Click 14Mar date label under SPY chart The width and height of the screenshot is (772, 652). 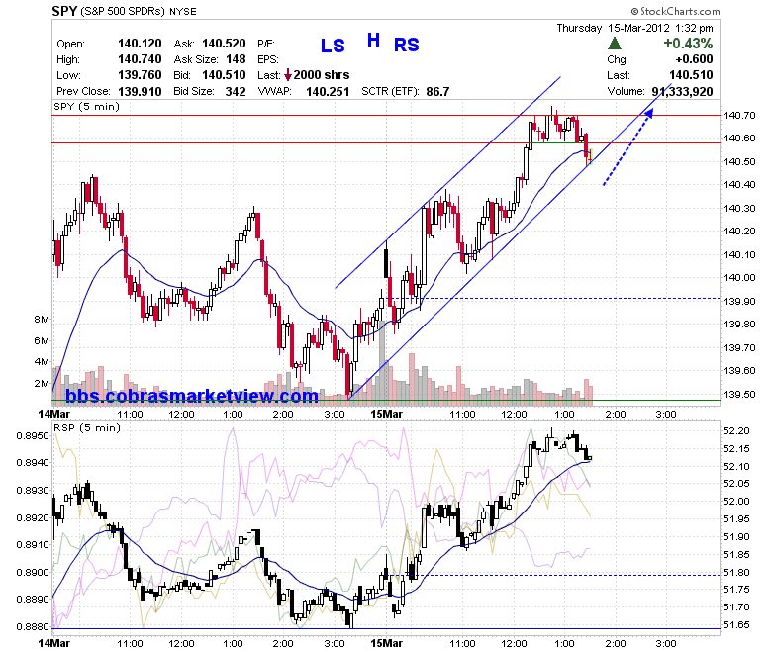click(x=54, y=414)
